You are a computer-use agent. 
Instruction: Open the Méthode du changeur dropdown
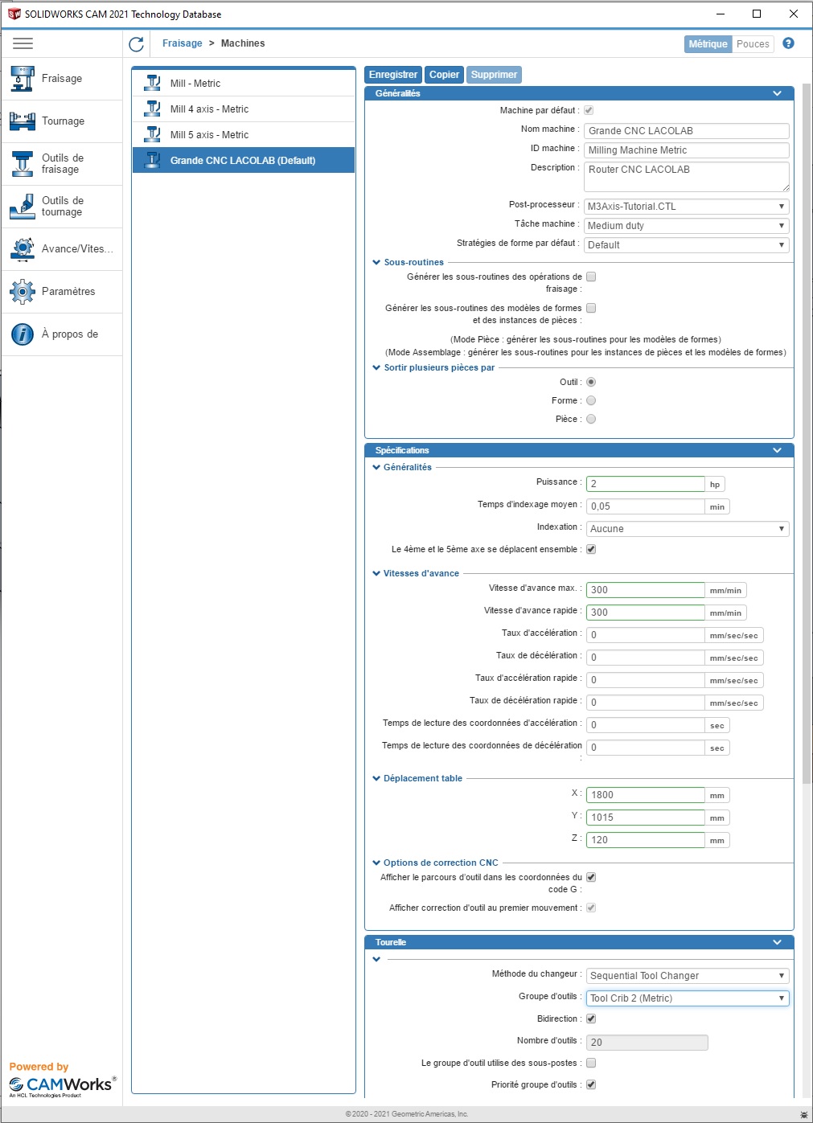[x=688, y=976]
